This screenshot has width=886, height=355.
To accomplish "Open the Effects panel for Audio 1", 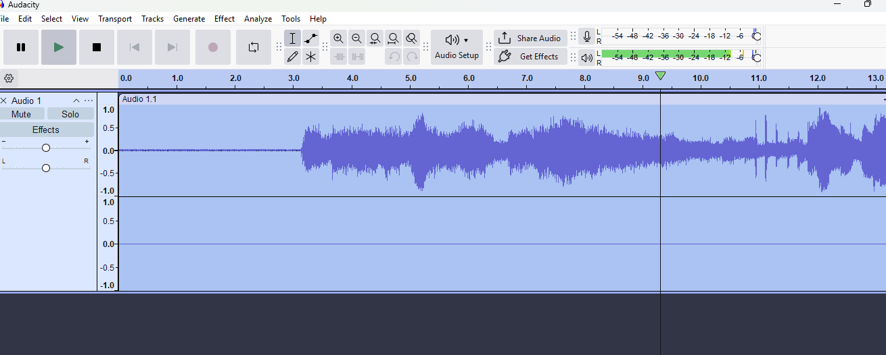I will pos(46,130).
